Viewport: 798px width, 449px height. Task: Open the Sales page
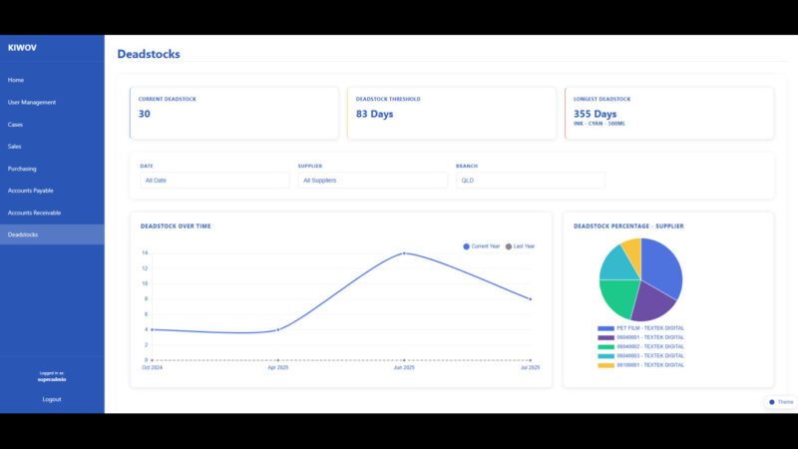click(x=15, y=147)
